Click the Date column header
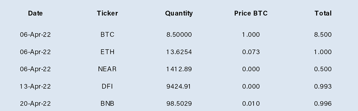Viewport: 358px width, 111px height. 35,13
